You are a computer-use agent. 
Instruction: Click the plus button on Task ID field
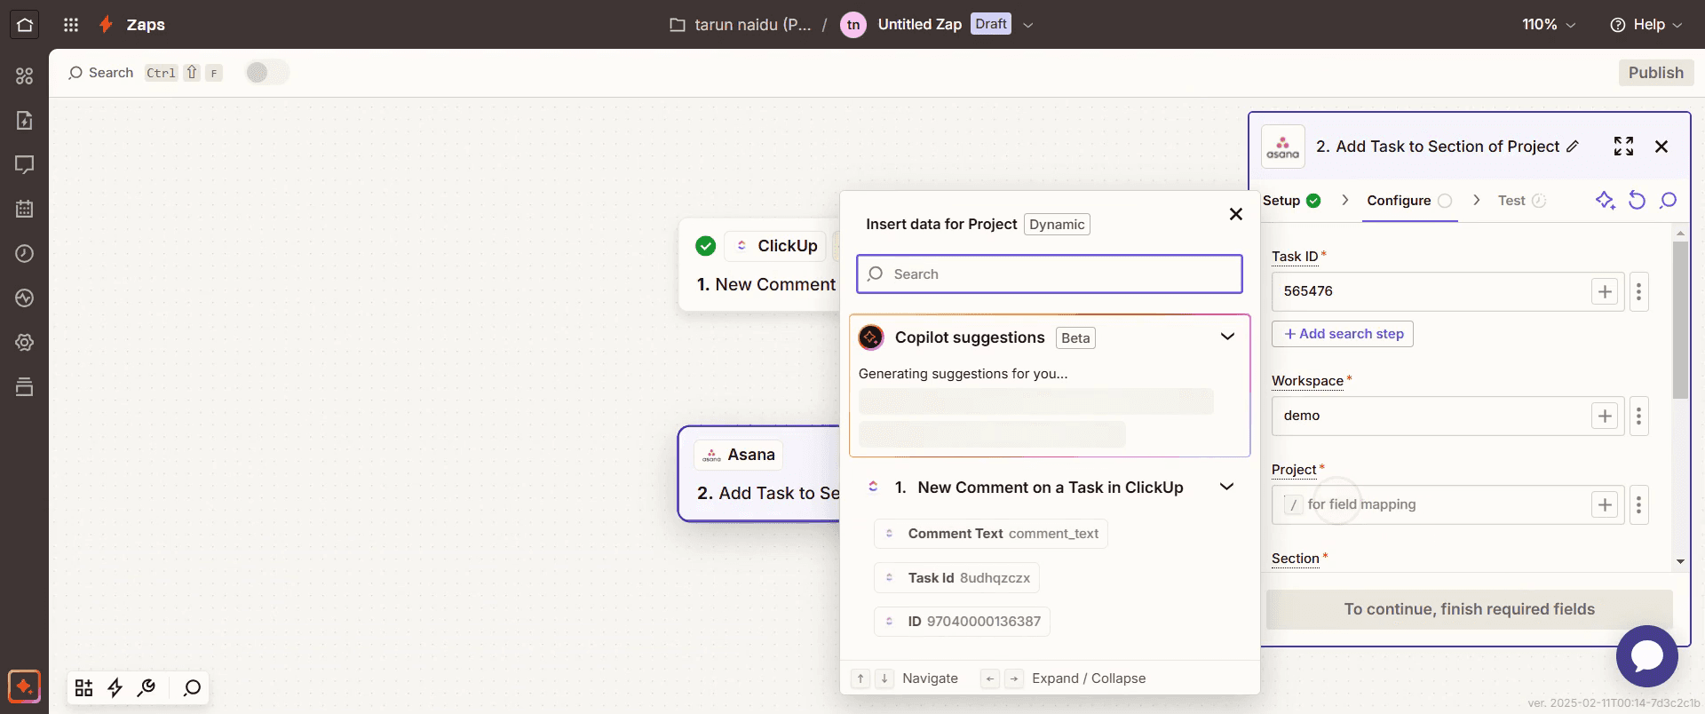1605,291
